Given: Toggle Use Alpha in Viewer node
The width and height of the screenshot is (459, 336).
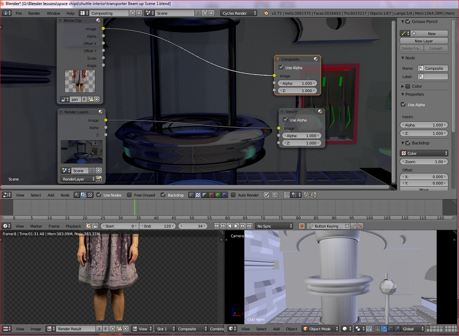Looking at the screenshot, I should (285, 120).
